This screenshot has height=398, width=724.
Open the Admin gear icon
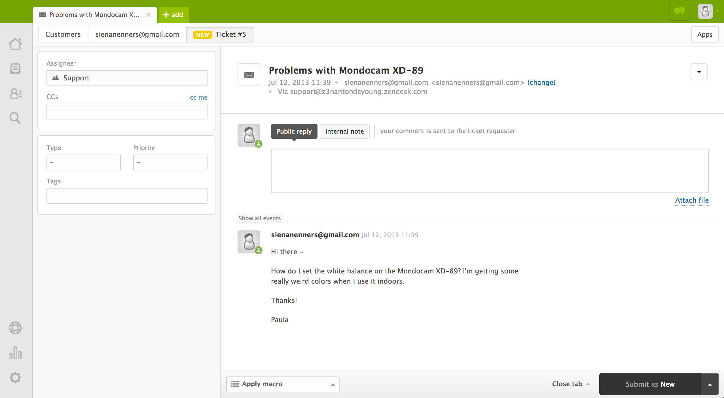[x=15, y=377]
